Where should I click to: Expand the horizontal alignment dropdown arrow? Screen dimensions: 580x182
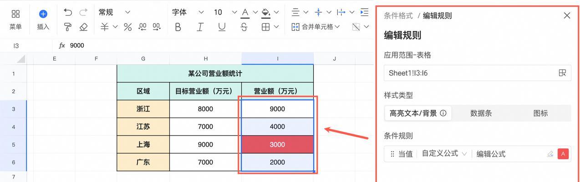point(306,13)
